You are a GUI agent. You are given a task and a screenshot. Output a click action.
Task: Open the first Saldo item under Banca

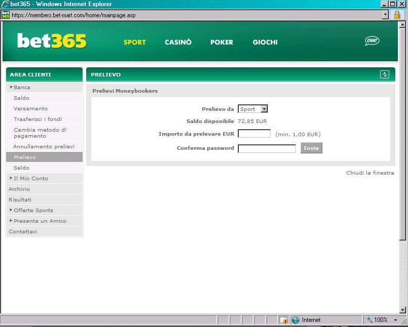tap(44, 98)
